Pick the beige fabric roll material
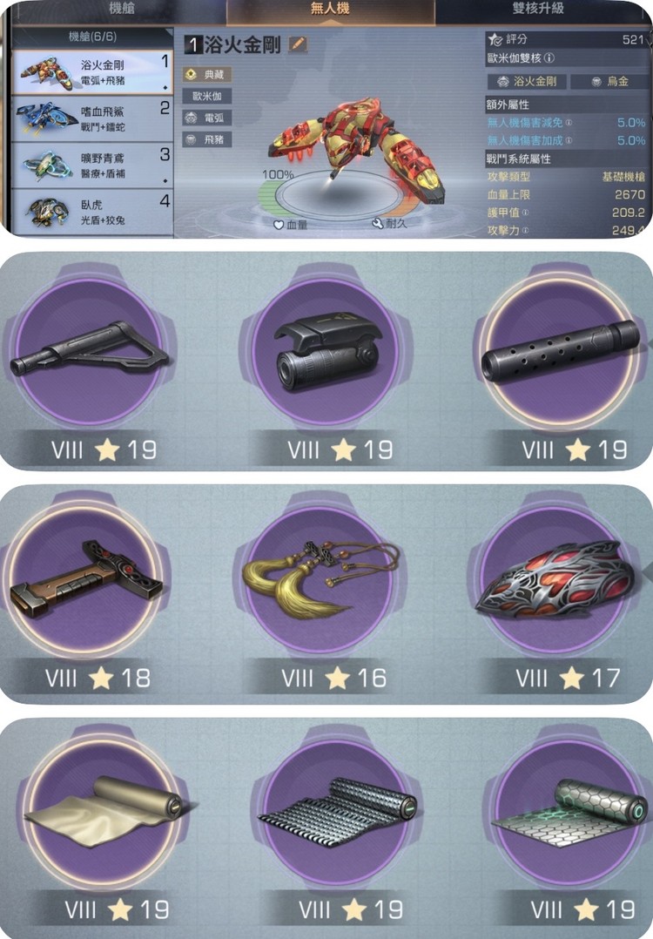The image size is (653, 939). click(x=104, y=812)
